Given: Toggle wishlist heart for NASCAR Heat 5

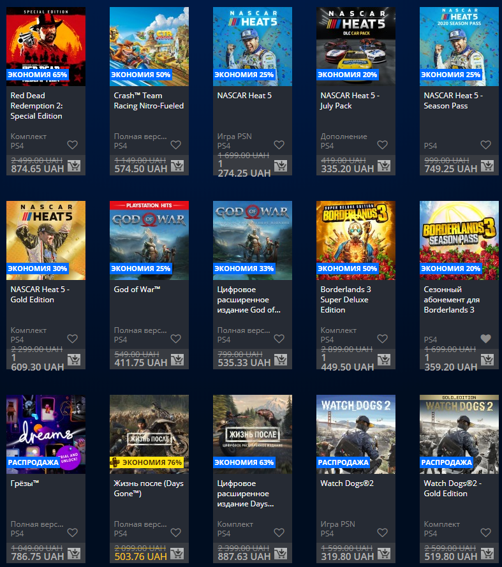Looking at the screenshot, I should [x=279, y=145].
